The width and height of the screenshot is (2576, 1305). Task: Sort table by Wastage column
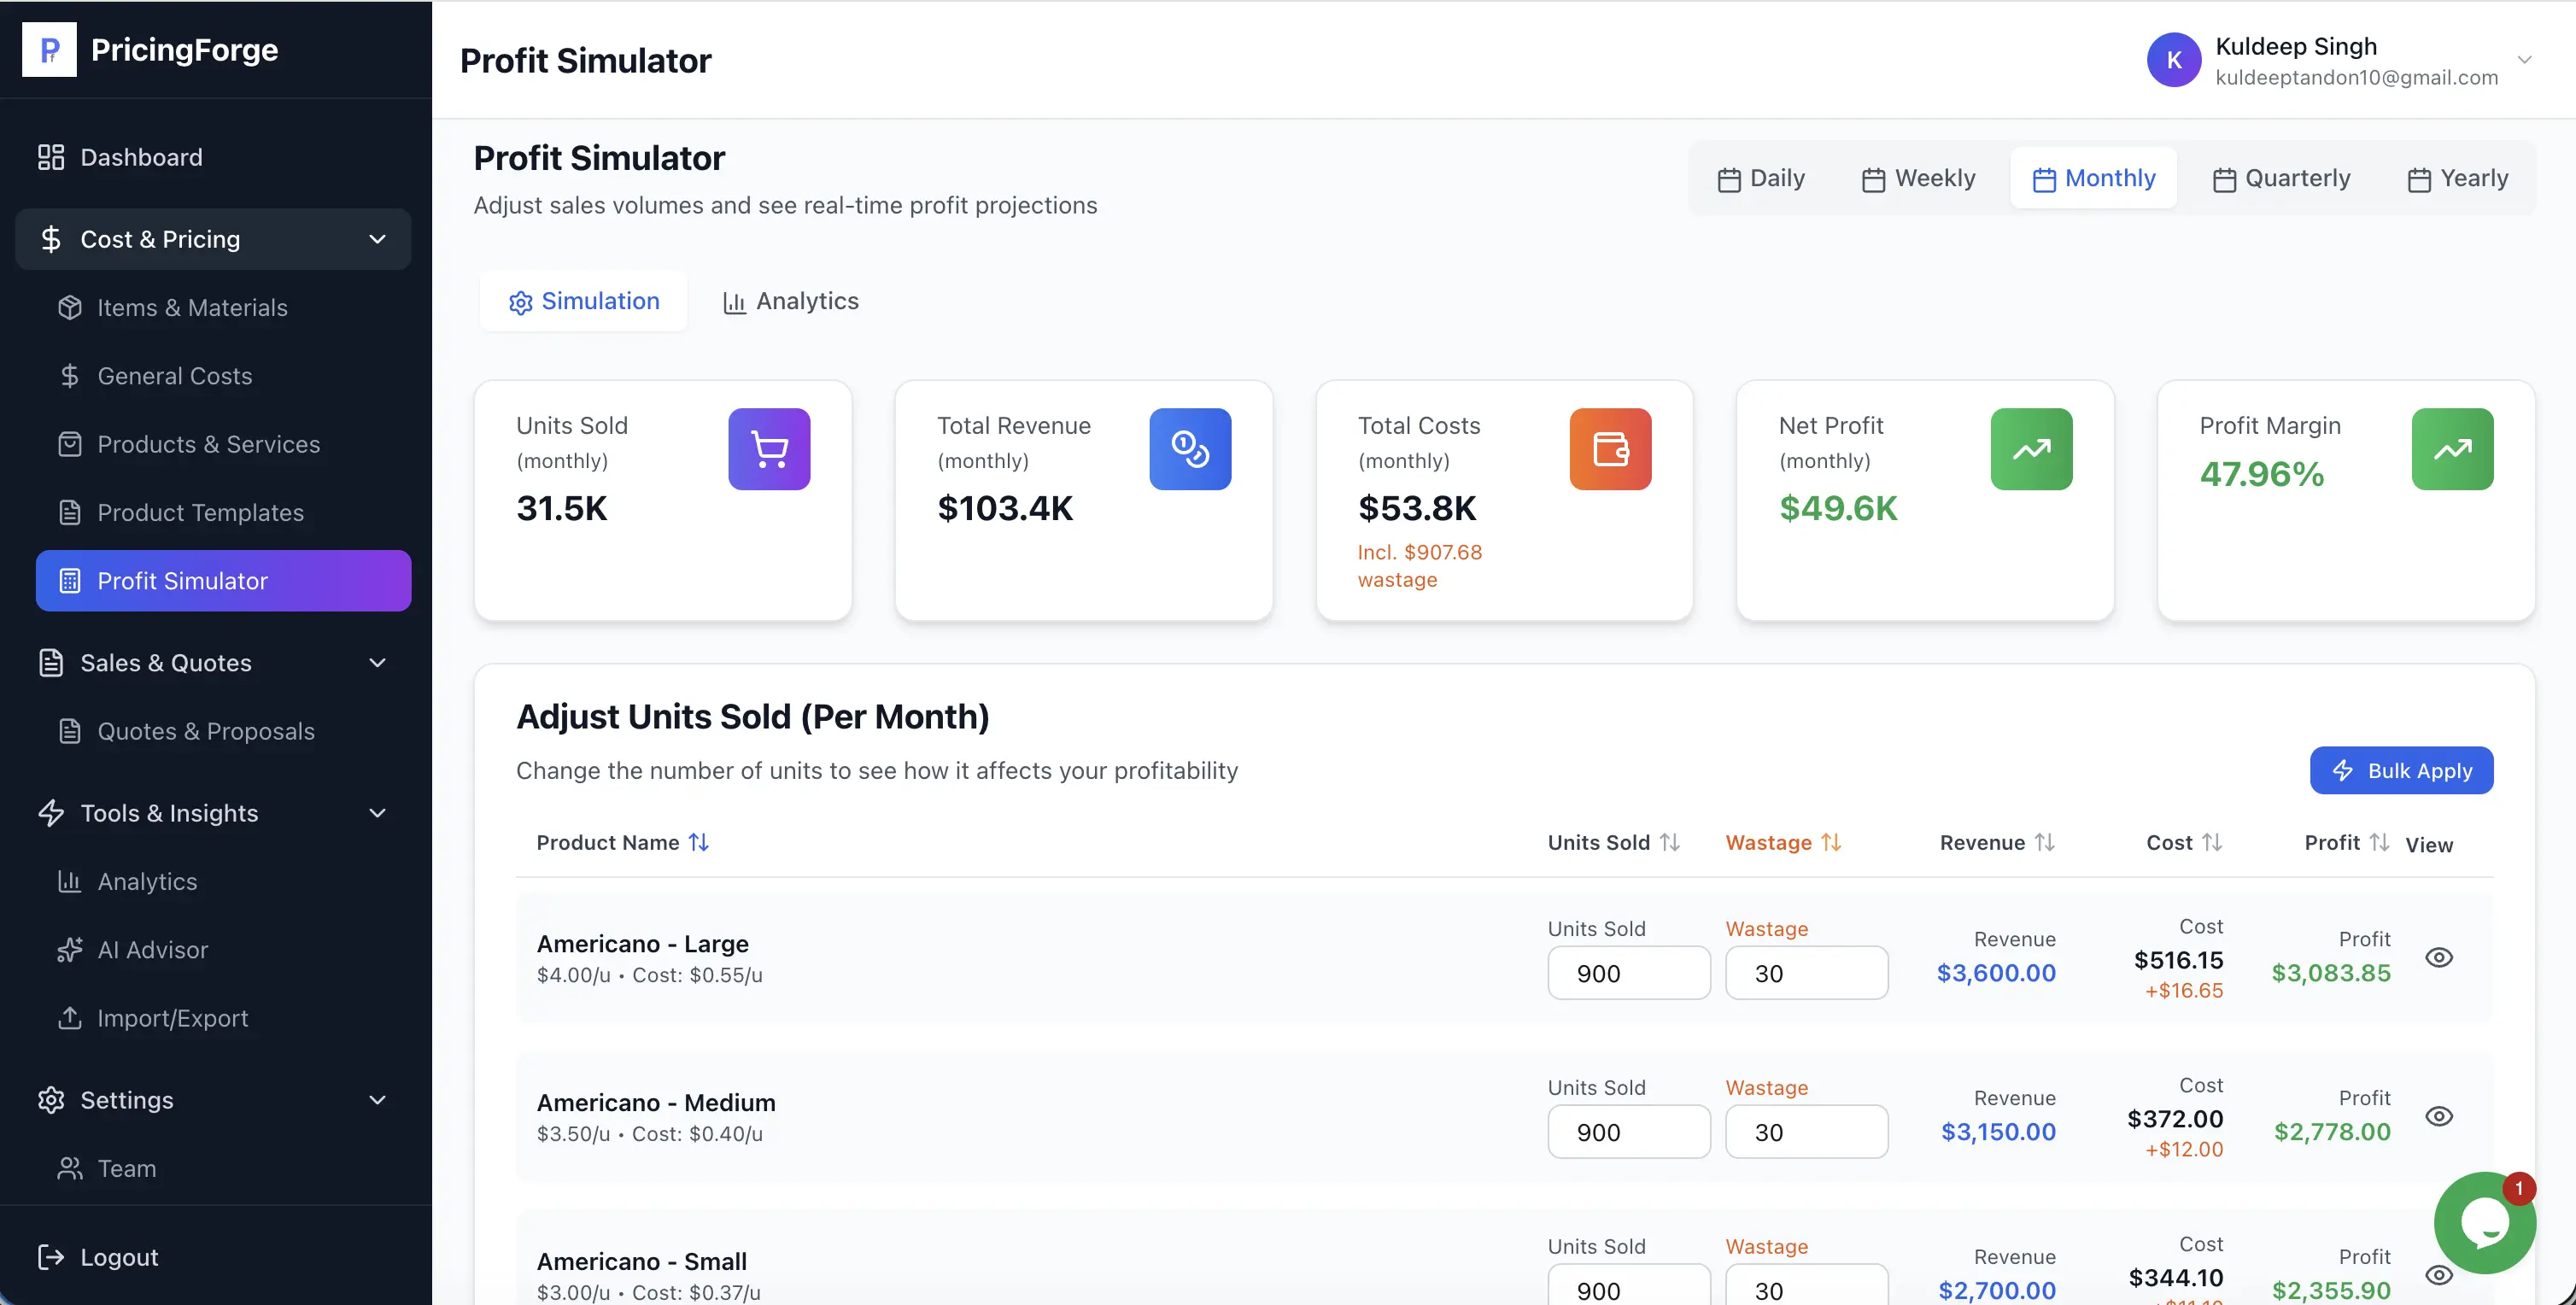(x=1783, y=842)
